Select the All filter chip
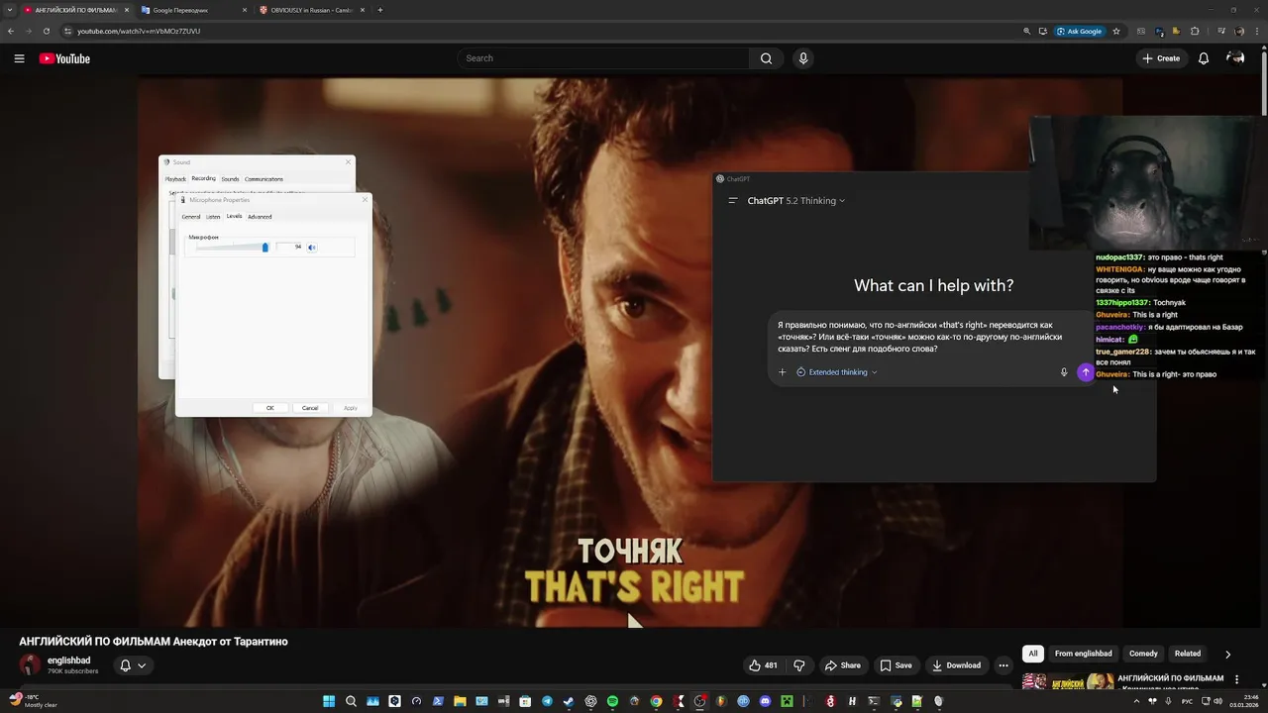The image size is (1268, 713). tap(1033, 654)
